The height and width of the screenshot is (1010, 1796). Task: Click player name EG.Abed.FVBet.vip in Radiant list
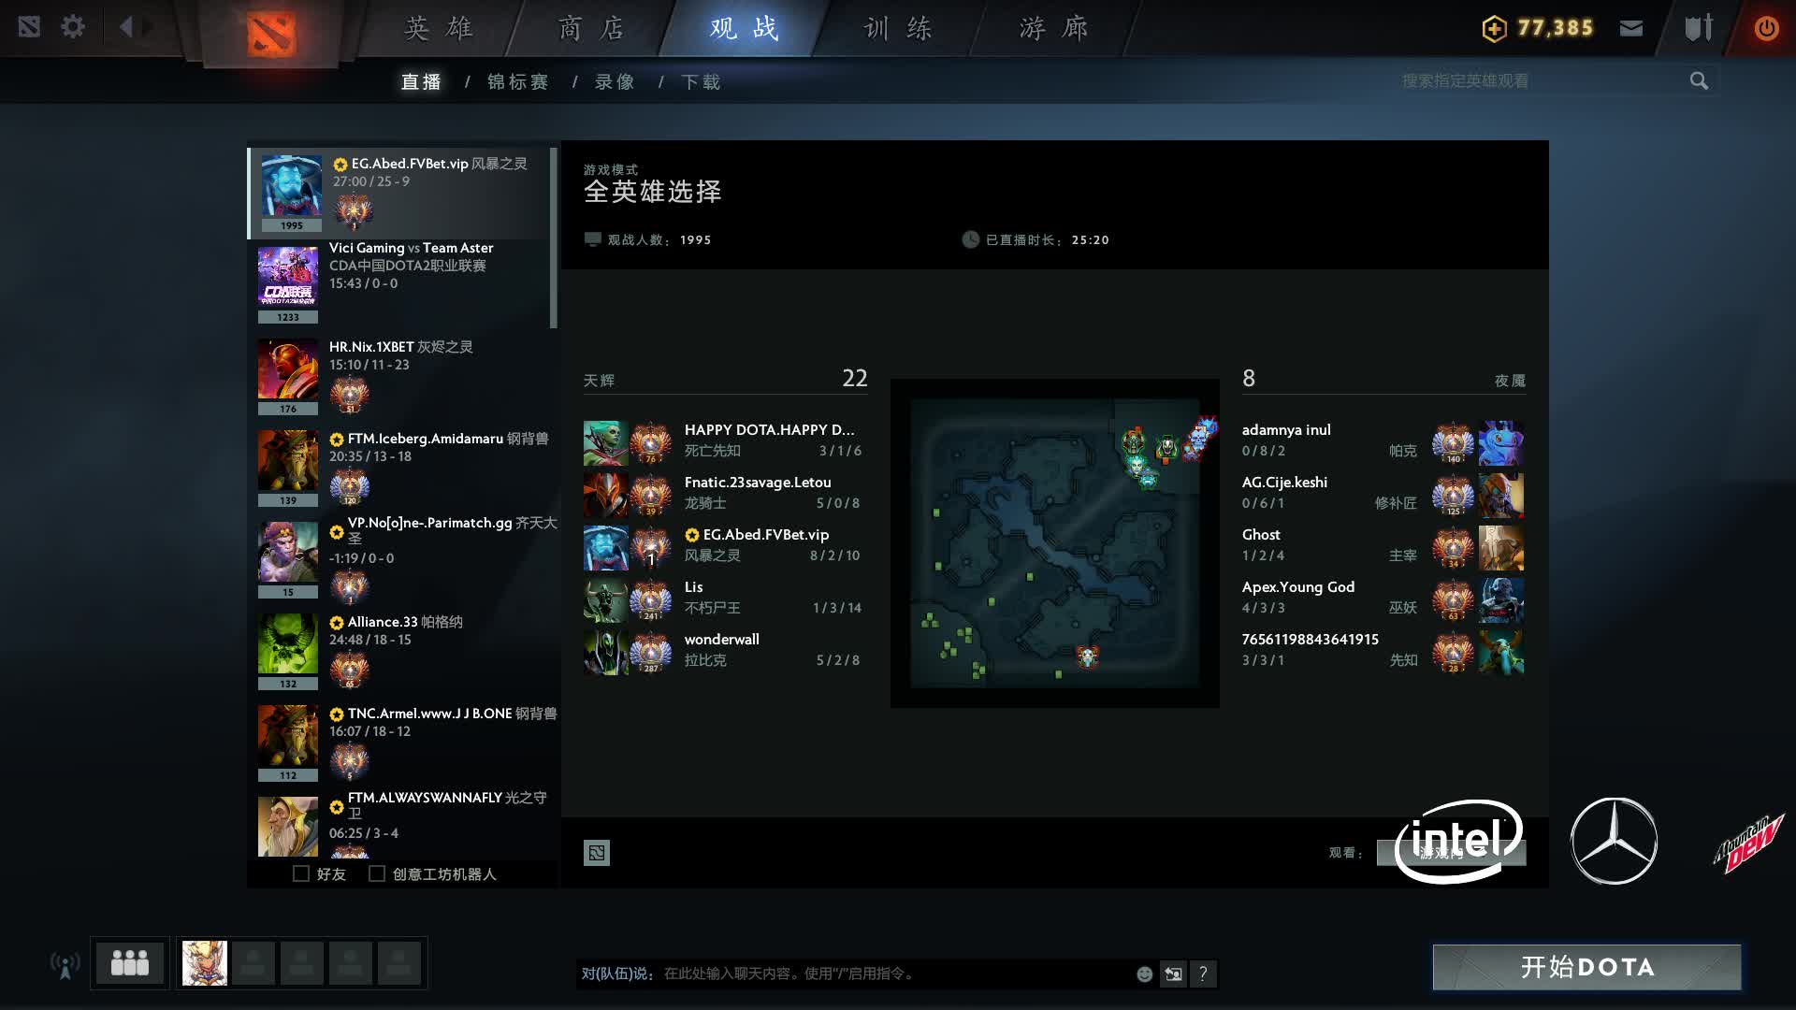tap(766, 535)
